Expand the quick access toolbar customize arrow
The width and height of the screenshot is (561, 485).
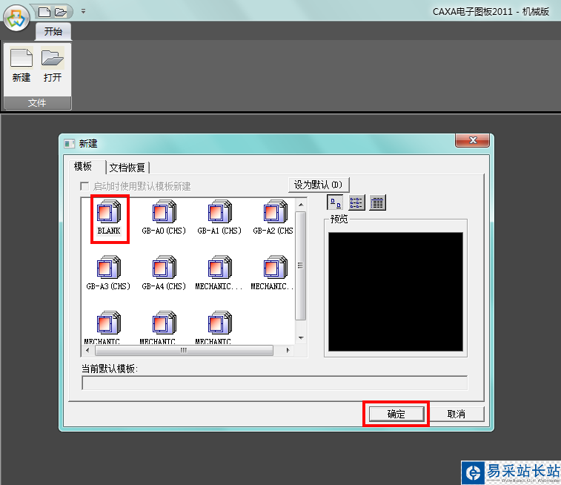(x=83, y=11)
